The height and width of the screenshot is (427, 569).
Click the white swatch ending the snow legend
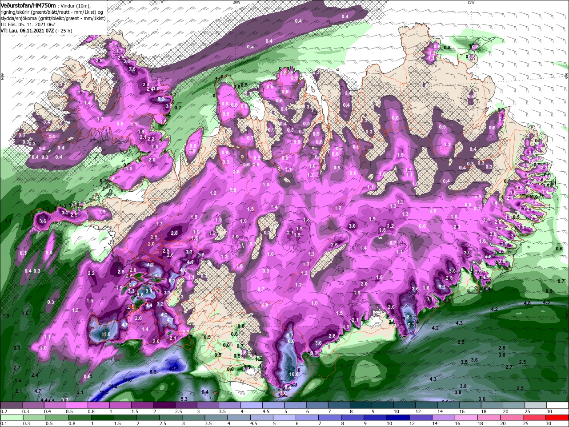[x=558, y=405]
